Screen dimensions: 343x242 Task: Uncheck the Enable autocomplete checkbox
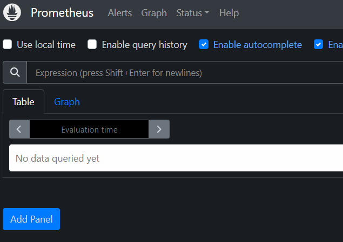coord(204,45)
